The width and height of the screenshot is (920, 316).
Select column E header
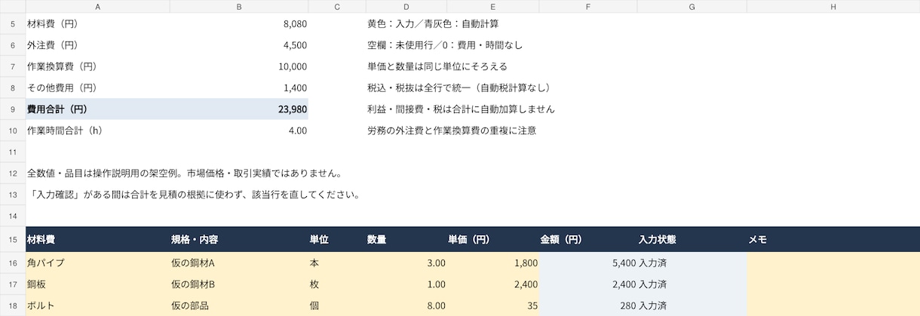[493, 6]
